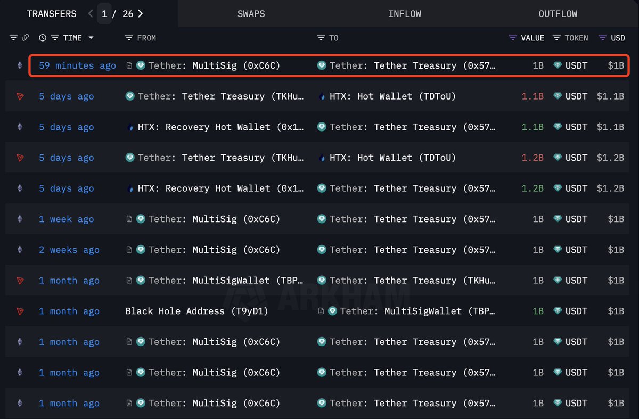This screenshot has width=639, height=419.
Task: Click the clock icon beside TIME
Action: (43, 38)
